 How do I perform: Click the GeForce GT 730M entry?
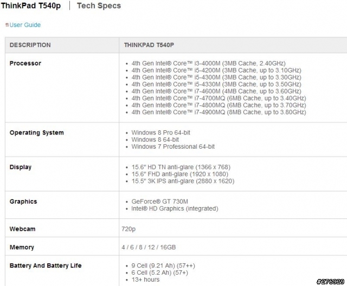[x=159, y=202]
